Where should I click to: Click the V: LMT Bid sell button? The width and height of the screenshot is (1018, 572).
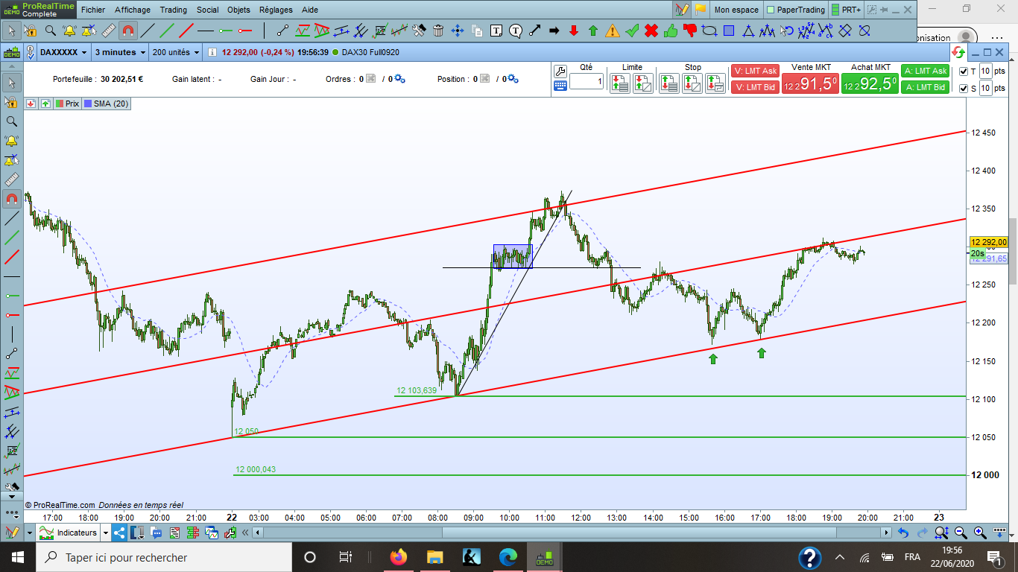(755, 87)
